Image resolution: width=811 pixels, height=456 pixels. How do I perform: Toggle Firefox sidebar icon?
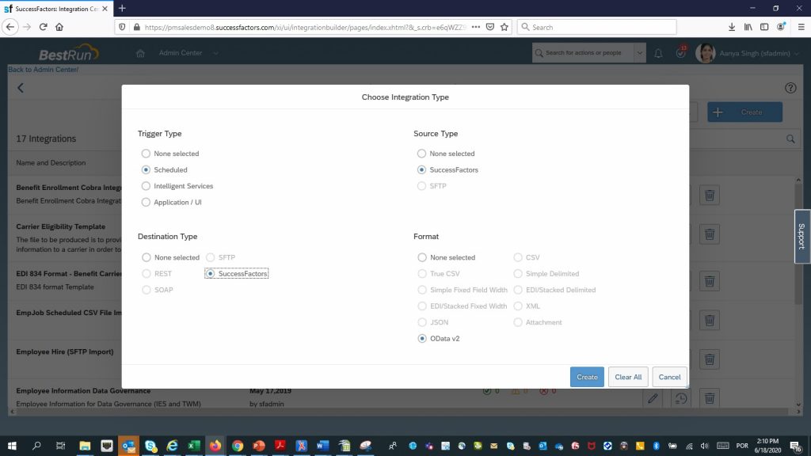[x=764, y=27]
